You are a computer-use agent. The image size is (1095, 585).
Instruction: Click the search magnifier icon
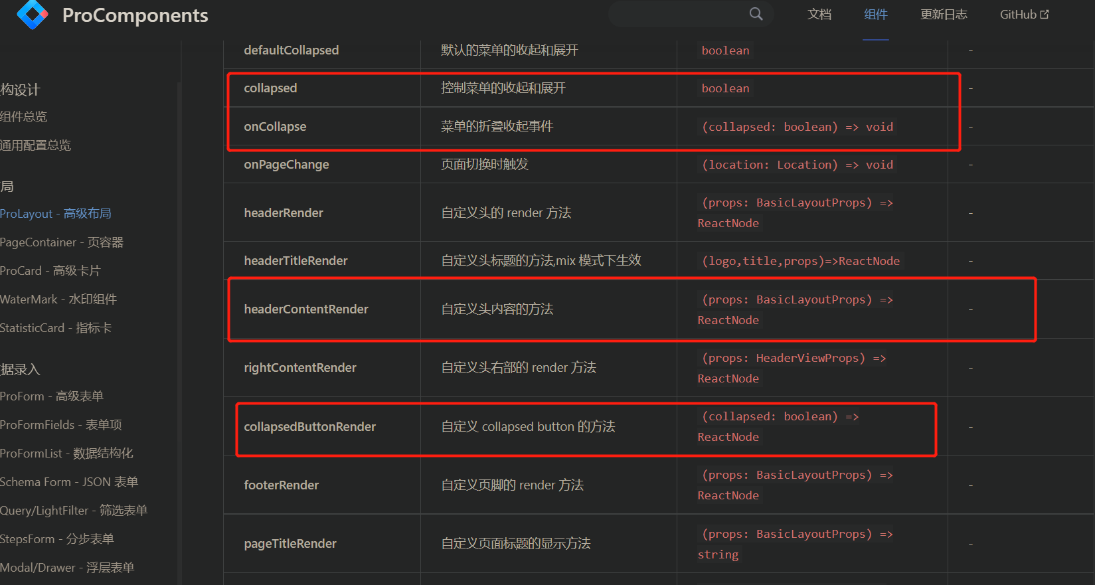pos(756,14)
